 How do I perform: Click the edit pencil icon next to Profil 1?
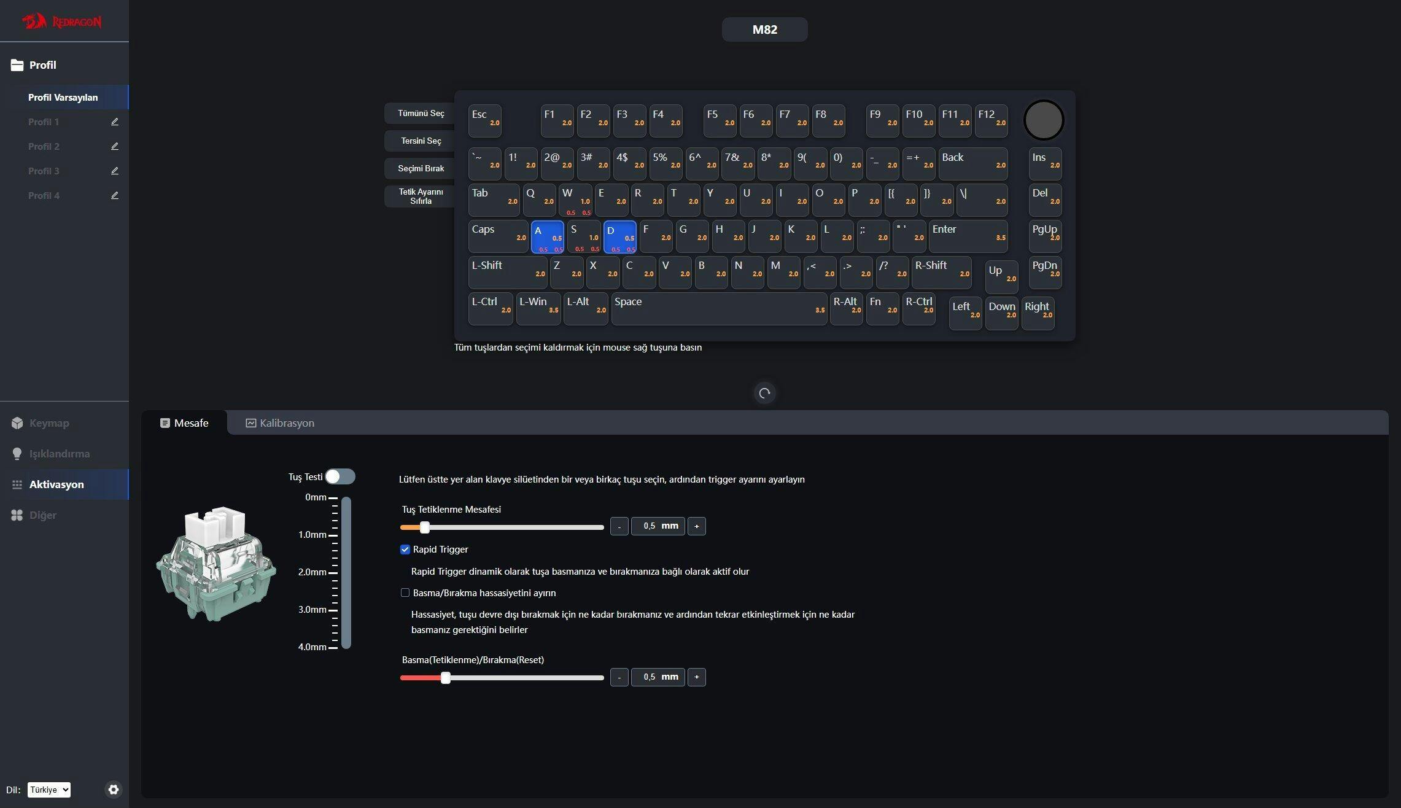114,122
